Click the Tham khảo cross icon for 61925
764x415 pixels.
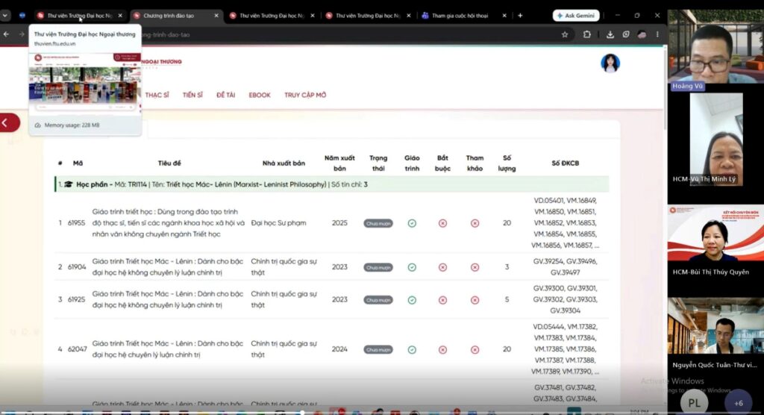click(475, 300)
